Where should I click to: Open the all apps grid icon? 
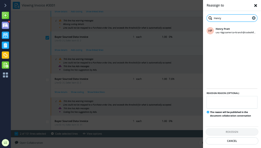coord(5,75)
